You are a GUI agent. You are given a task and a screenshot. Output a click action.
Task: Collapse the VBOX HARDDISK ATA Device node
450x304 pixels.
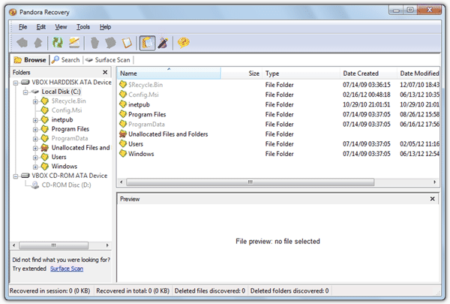(x=16, y=82)
